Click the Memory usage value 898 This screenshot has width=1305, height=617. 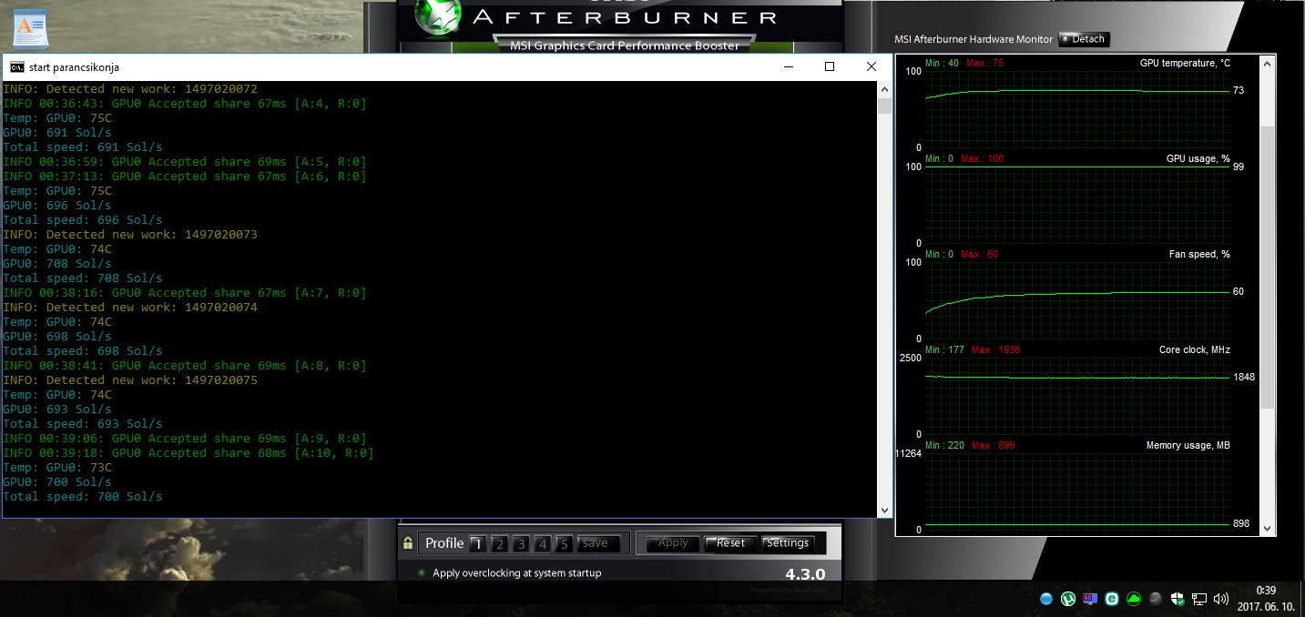(x=1240, y=524)
